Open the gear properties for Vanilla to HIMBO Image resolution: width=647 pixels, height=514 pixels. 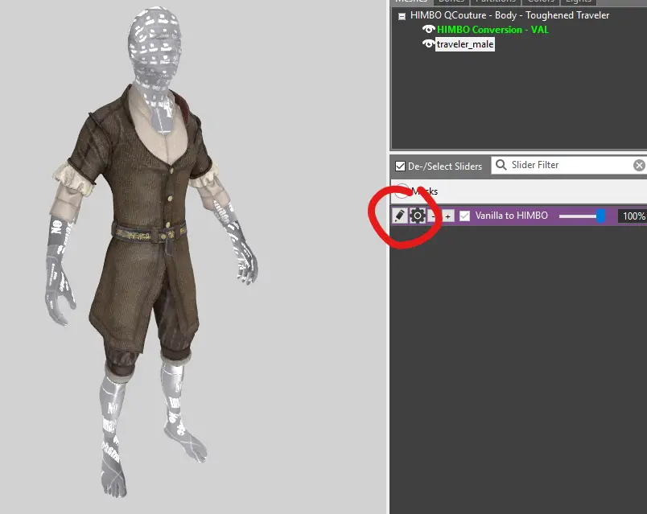[417, 216]
